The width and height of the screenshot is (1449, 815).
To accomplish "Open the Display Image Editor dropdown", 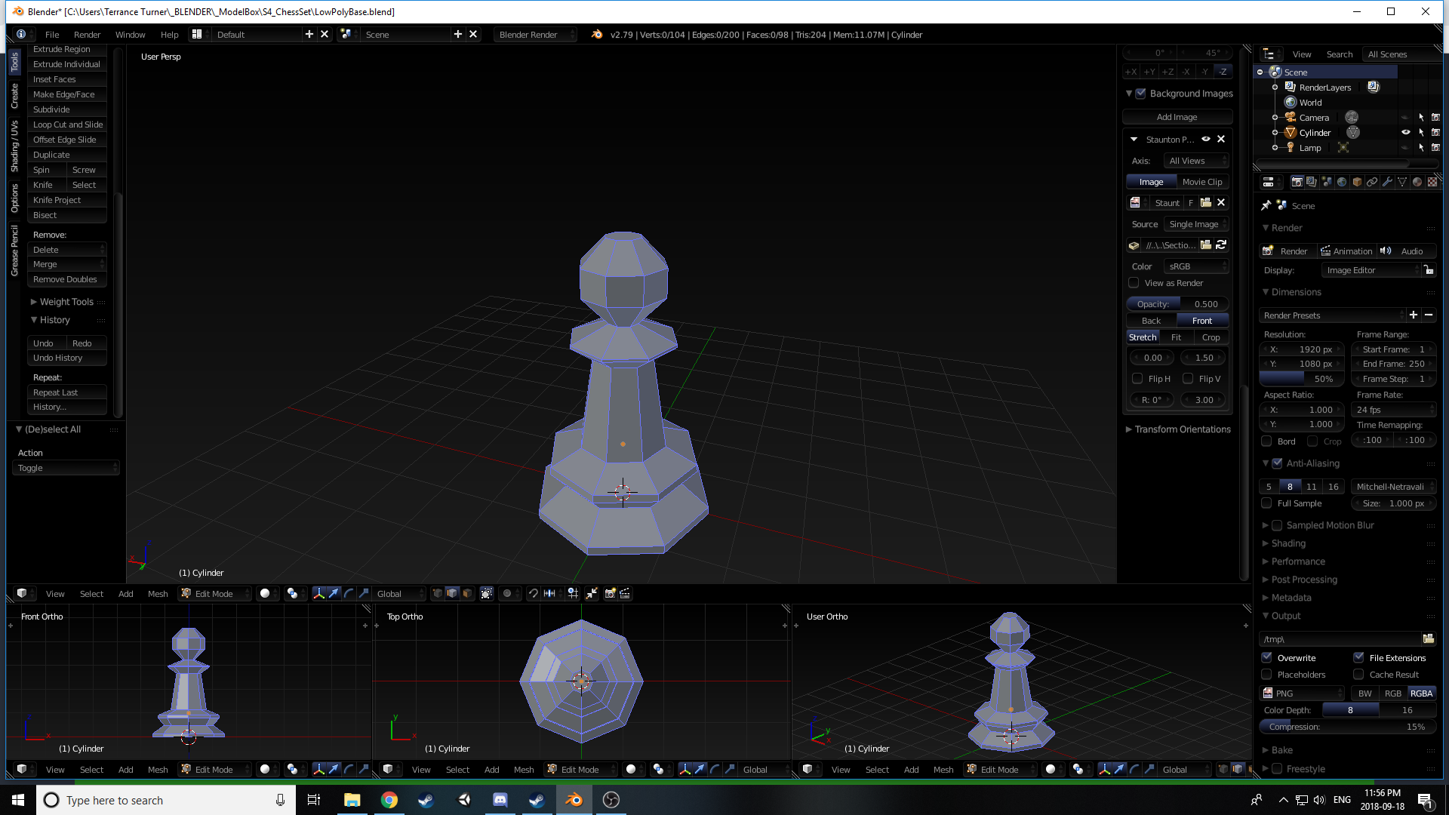I will tap(1372, 270).
